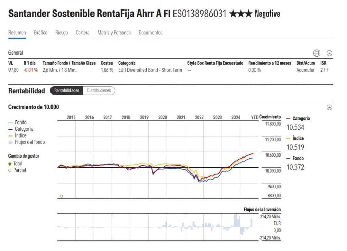Click the Índice growth value 10.519
The image size is (347, 251).
click(x=295, y=147)
